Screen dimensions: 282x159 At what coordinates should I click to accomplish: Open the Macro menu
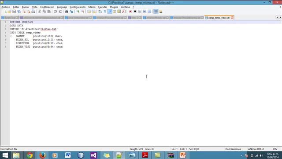[92, 7]
